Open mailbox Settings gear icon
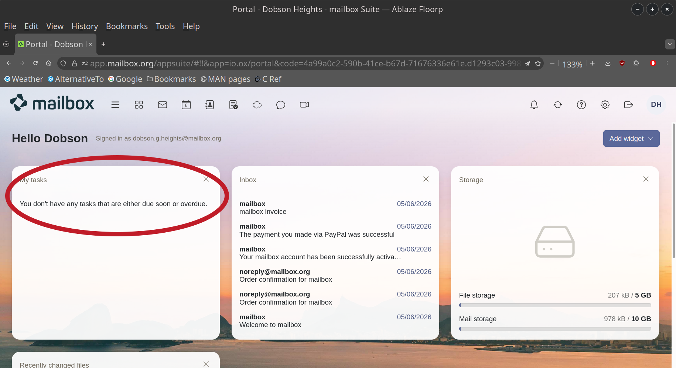676x368 pixels. pyautogui.click(x=605, y=105)
